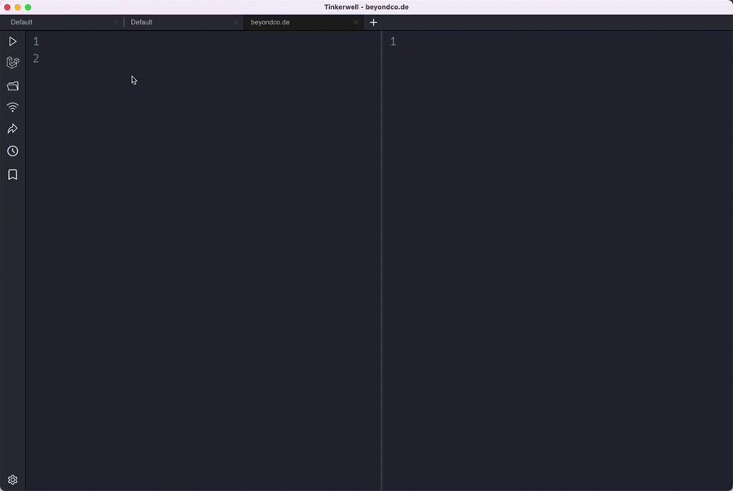
Task: Click the share snippet arrow icon
Action: pyautogui.click(x=13, y=129)
